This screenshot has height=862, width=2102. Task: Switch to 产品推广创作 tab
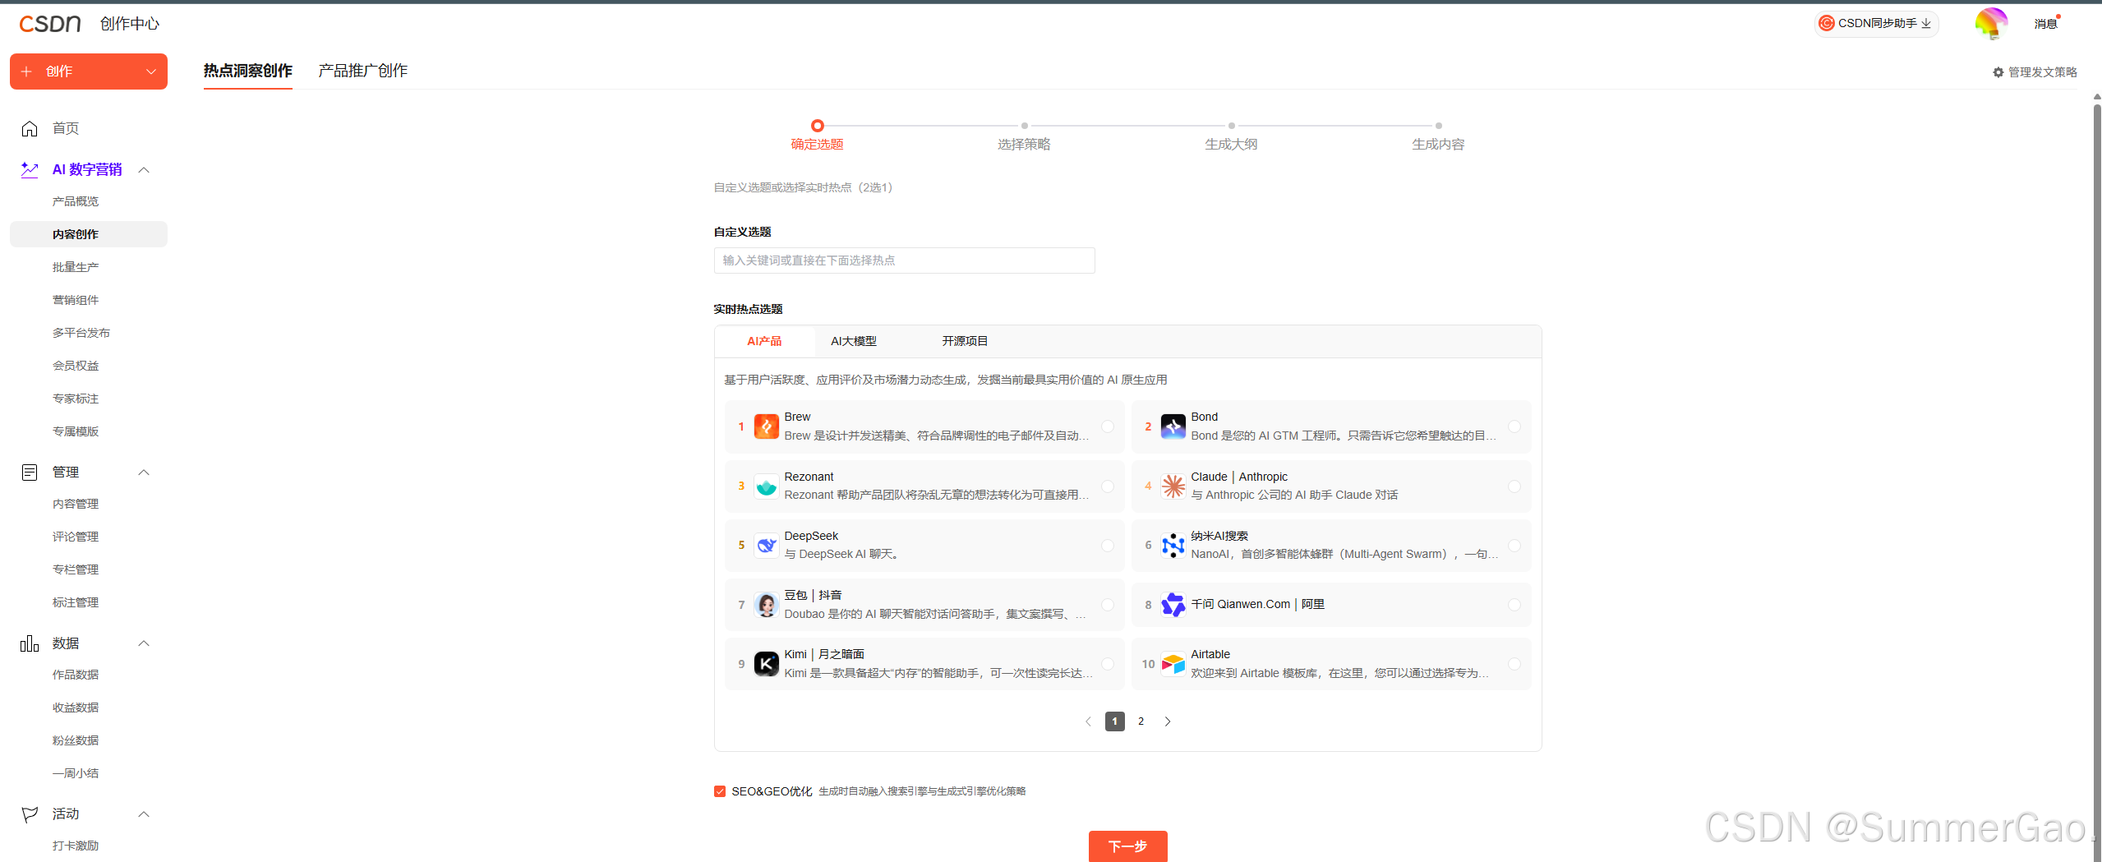point(363,71)
